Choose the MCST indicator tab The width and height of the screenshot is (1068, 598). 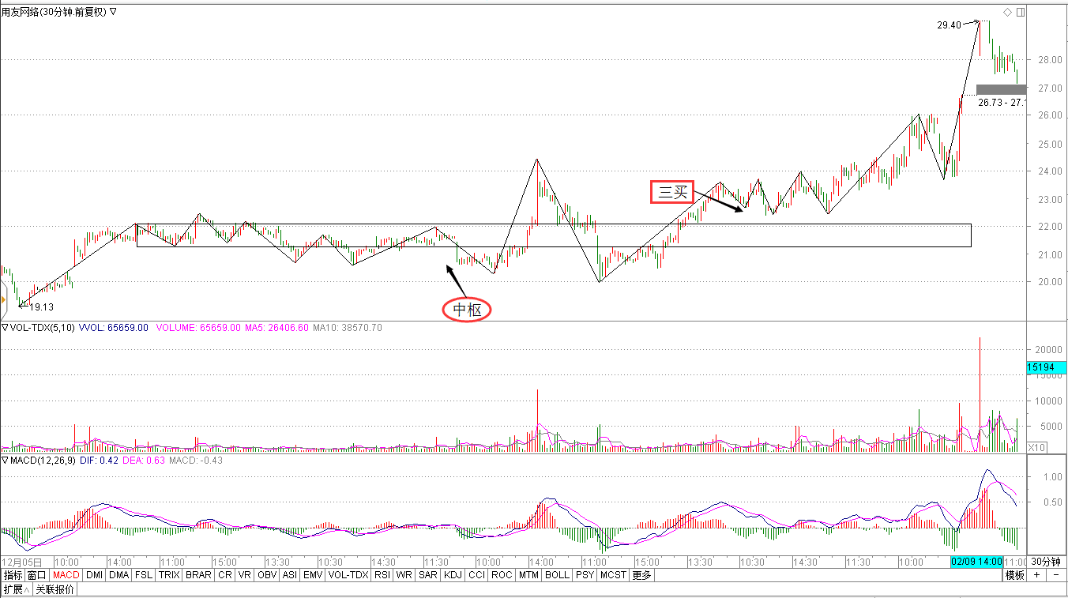click(x=613, y=575)
